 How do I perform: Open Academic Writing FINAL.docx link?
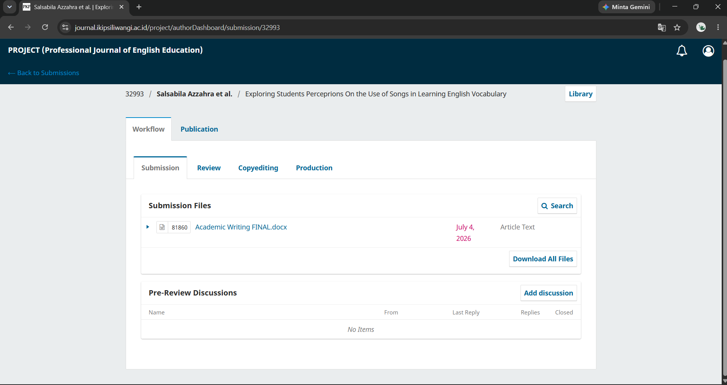241,227
